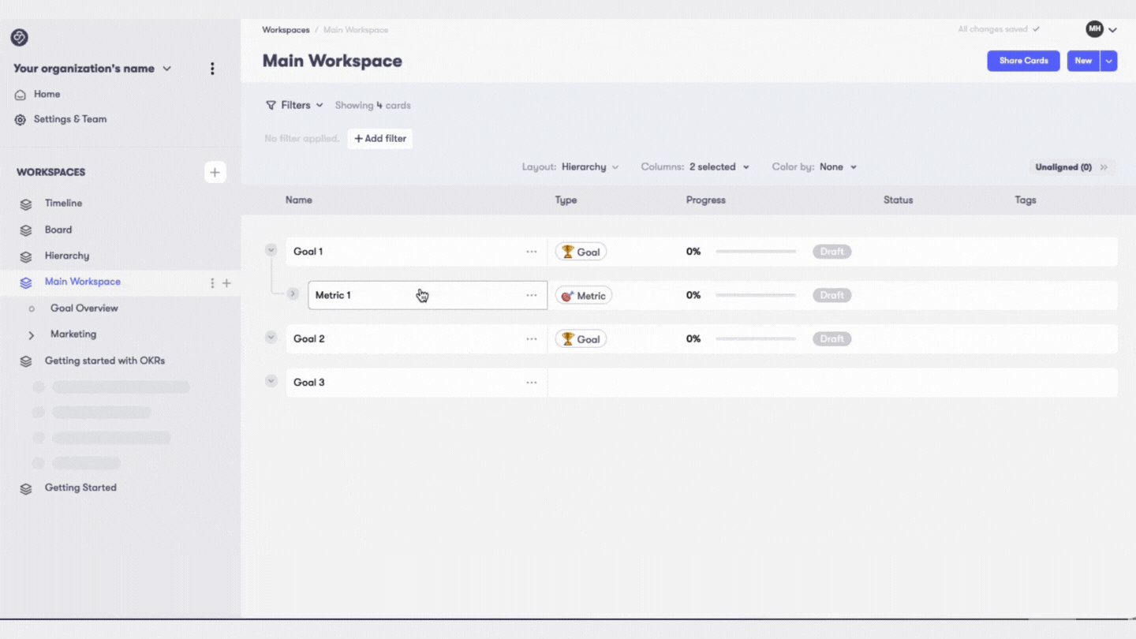Open the Goal 3 row ellipsis menu
This screenshot has height=639, width=1136.
[x=532, y=383]
